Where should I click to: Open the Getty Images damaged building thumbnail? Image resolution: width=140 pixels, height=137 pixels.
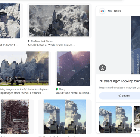click(15, 117)
